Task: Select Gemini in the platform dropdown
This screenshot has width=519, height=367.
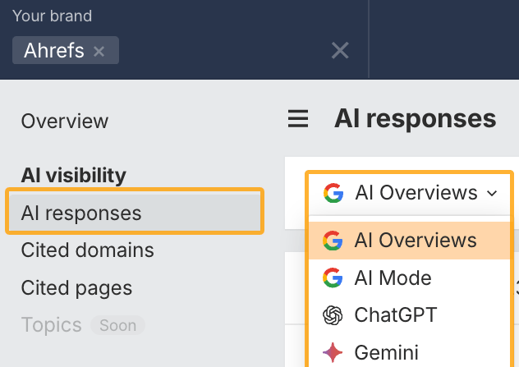Action: (x=386, y=353)
